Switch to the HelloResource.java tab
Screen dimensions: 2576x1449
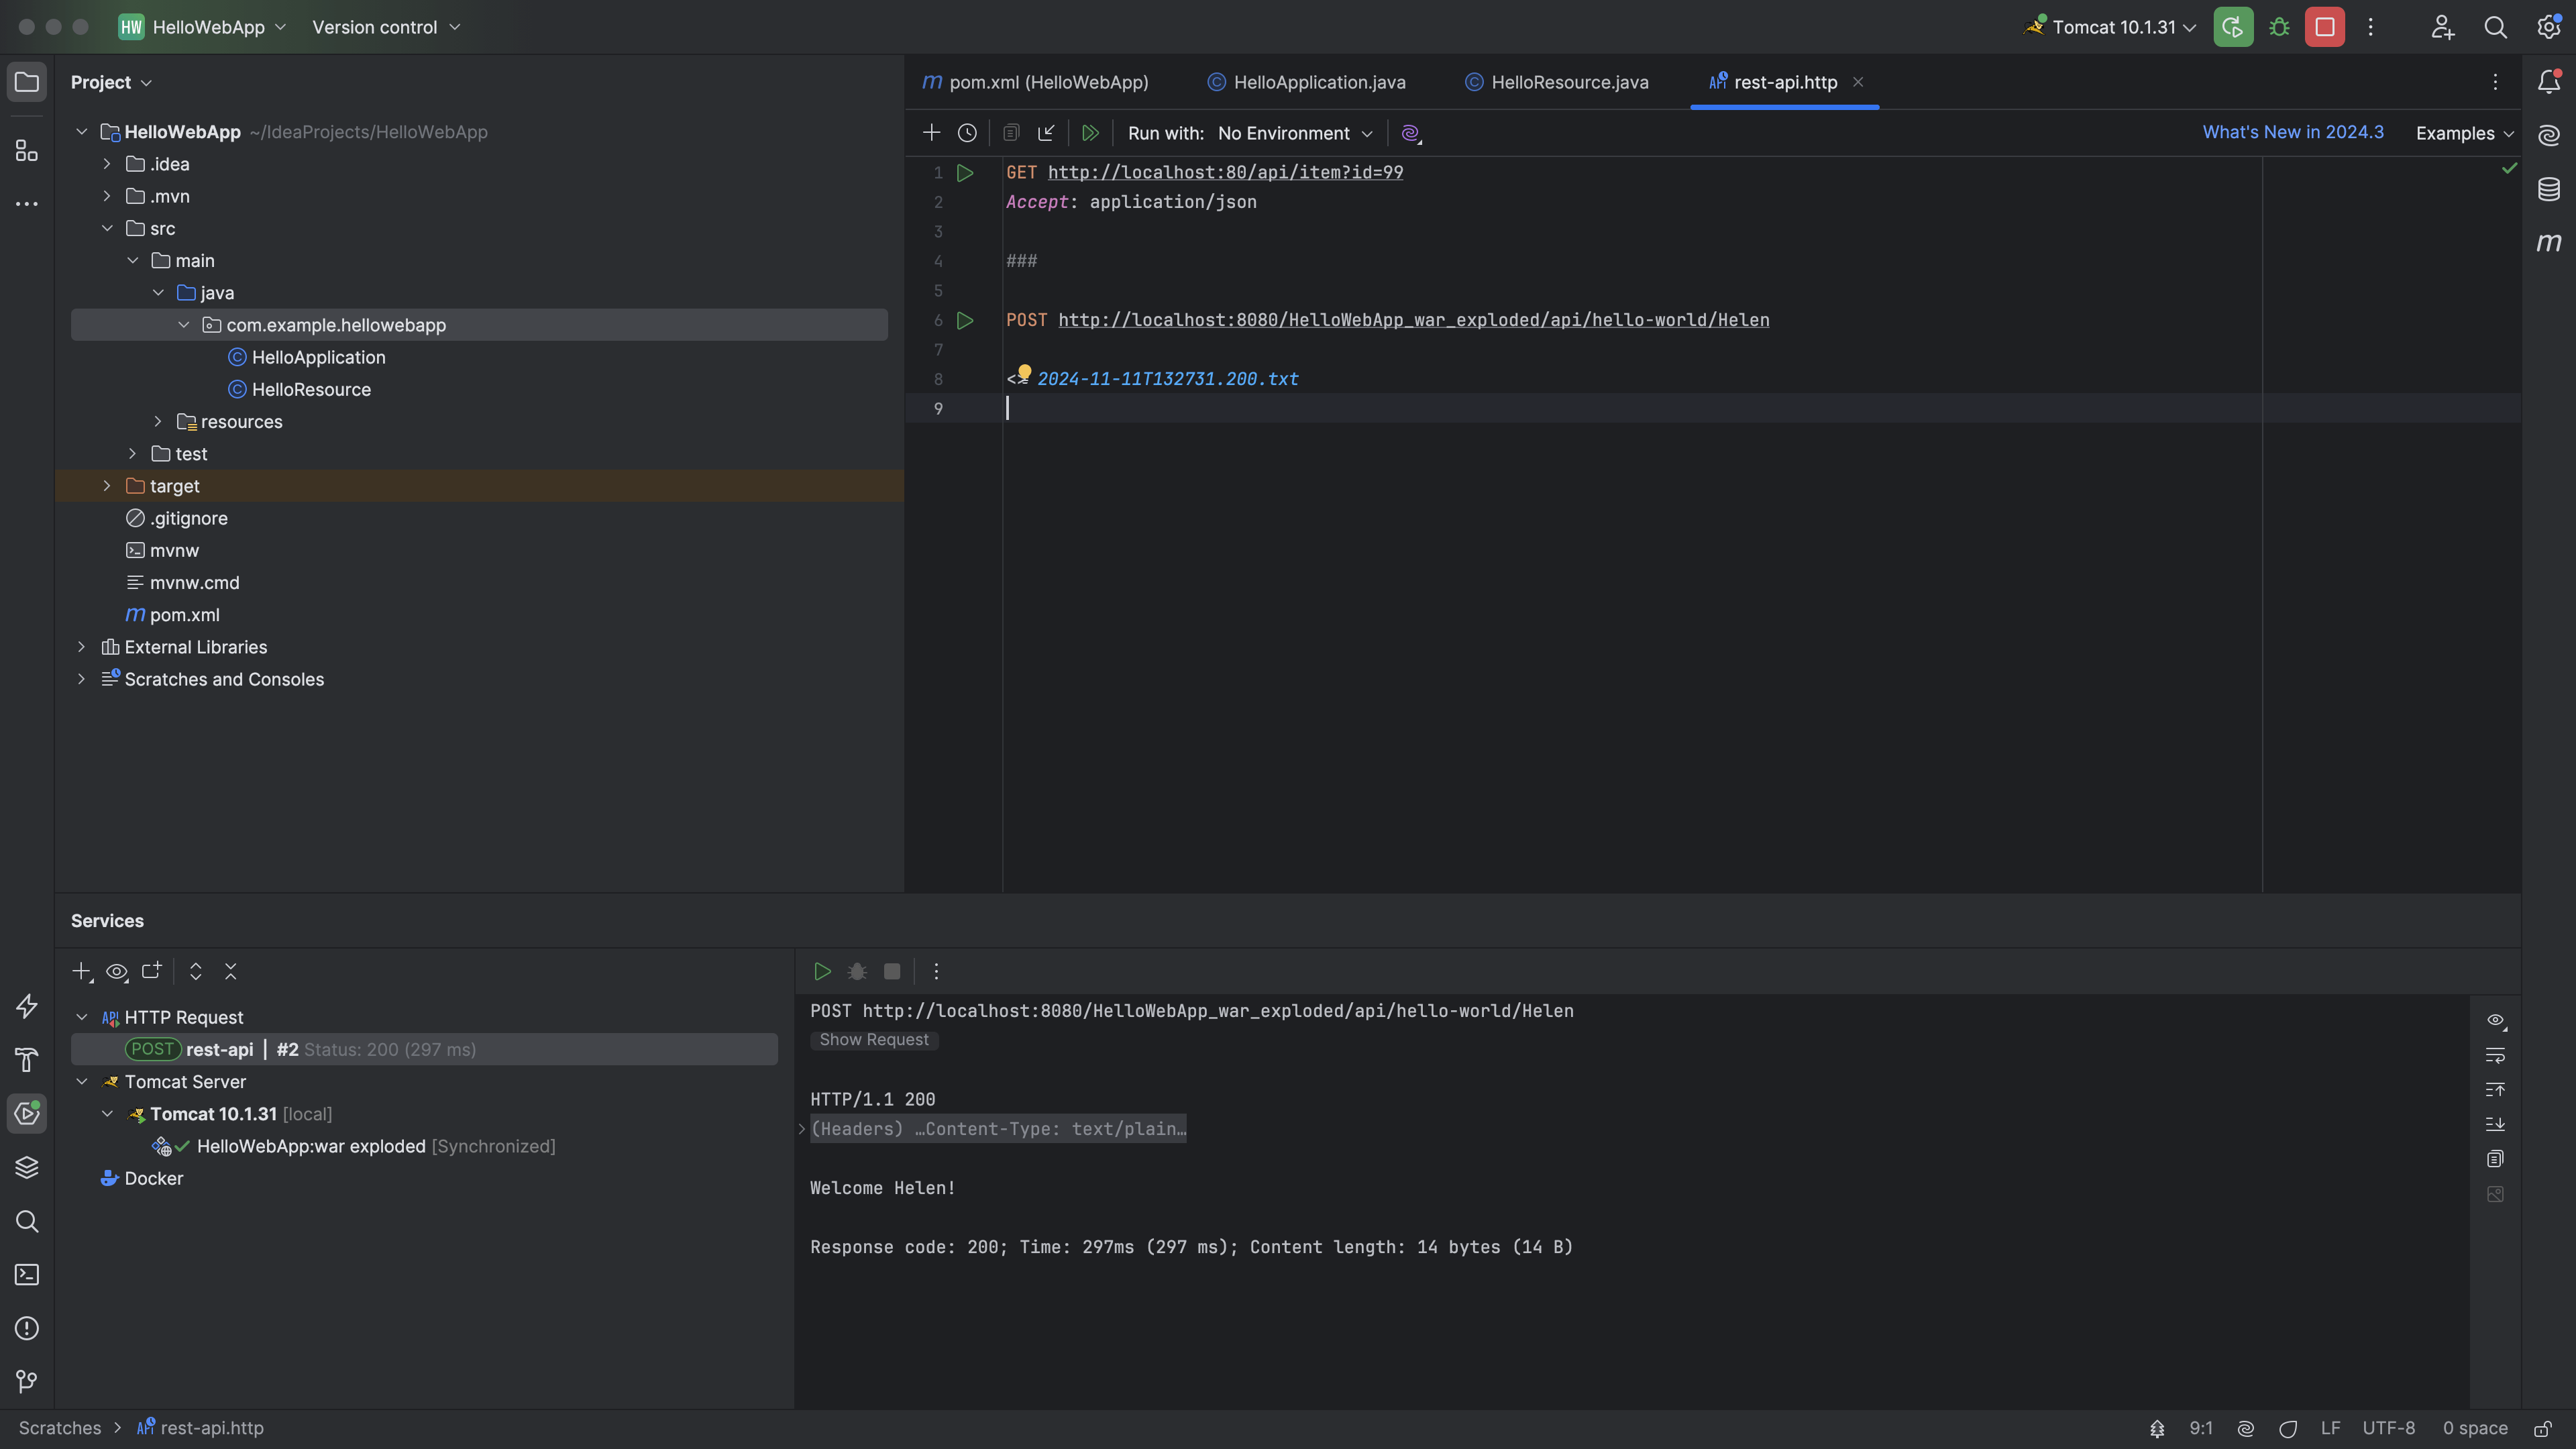tap(1568, 82)
